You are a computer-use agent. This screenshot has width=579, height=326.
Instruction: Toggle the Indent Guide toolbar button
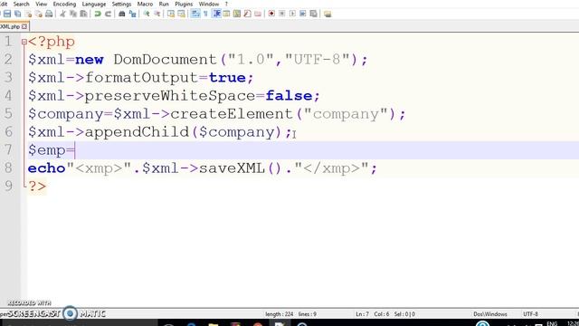pos(217,14)
